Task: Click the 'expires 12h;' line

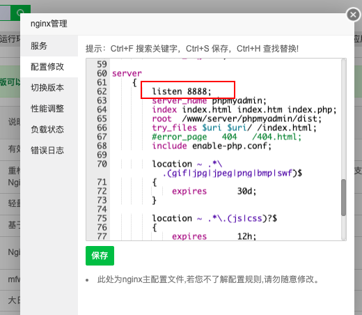Action: 214,236
